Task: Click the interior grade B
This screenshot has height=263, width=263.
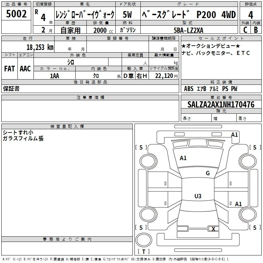Action: [256, 30]
